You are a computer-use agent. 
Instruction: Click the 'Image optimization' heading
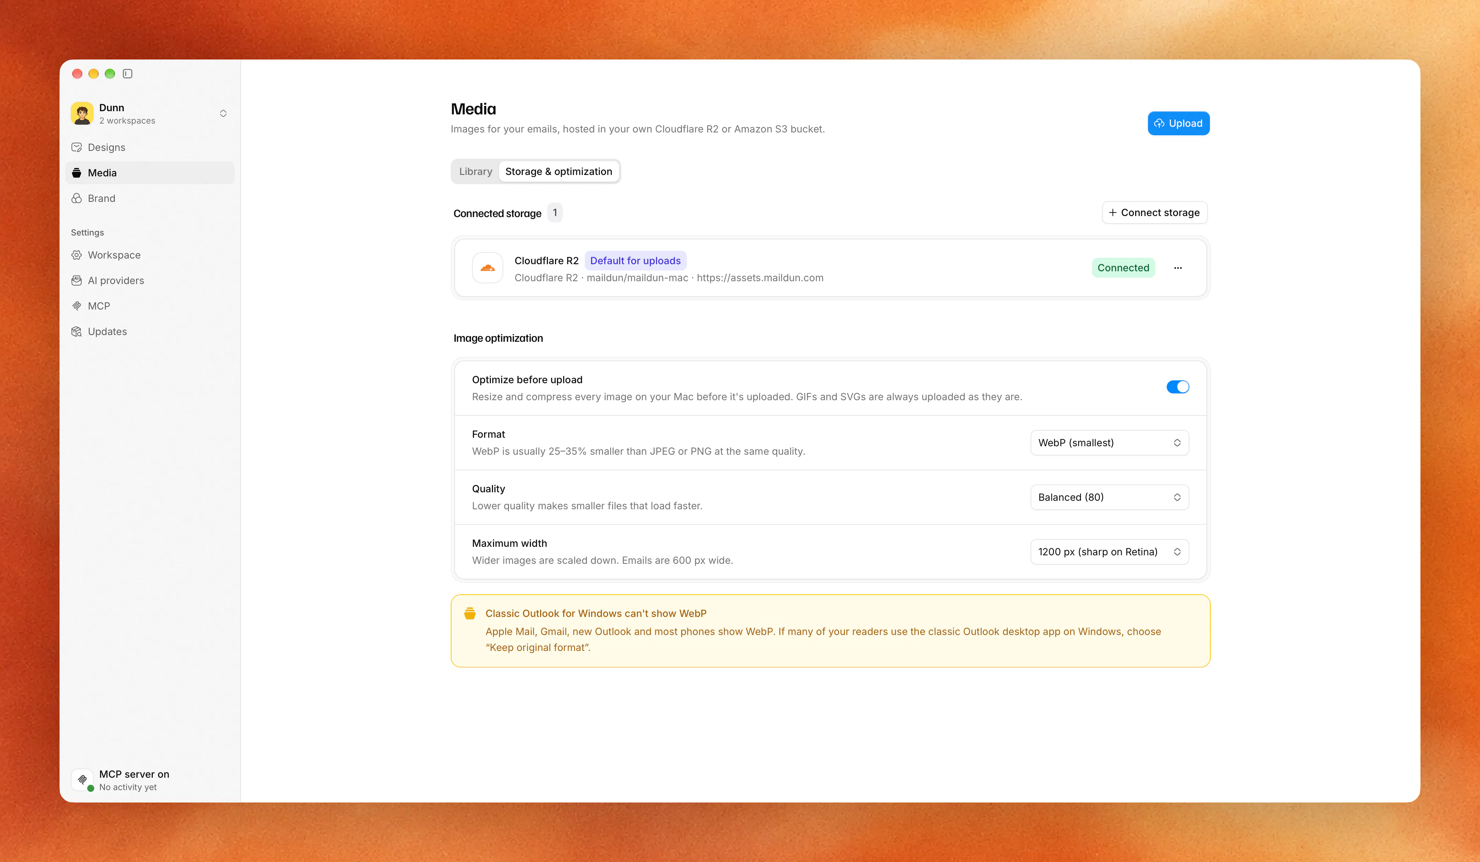click(498, 338)
